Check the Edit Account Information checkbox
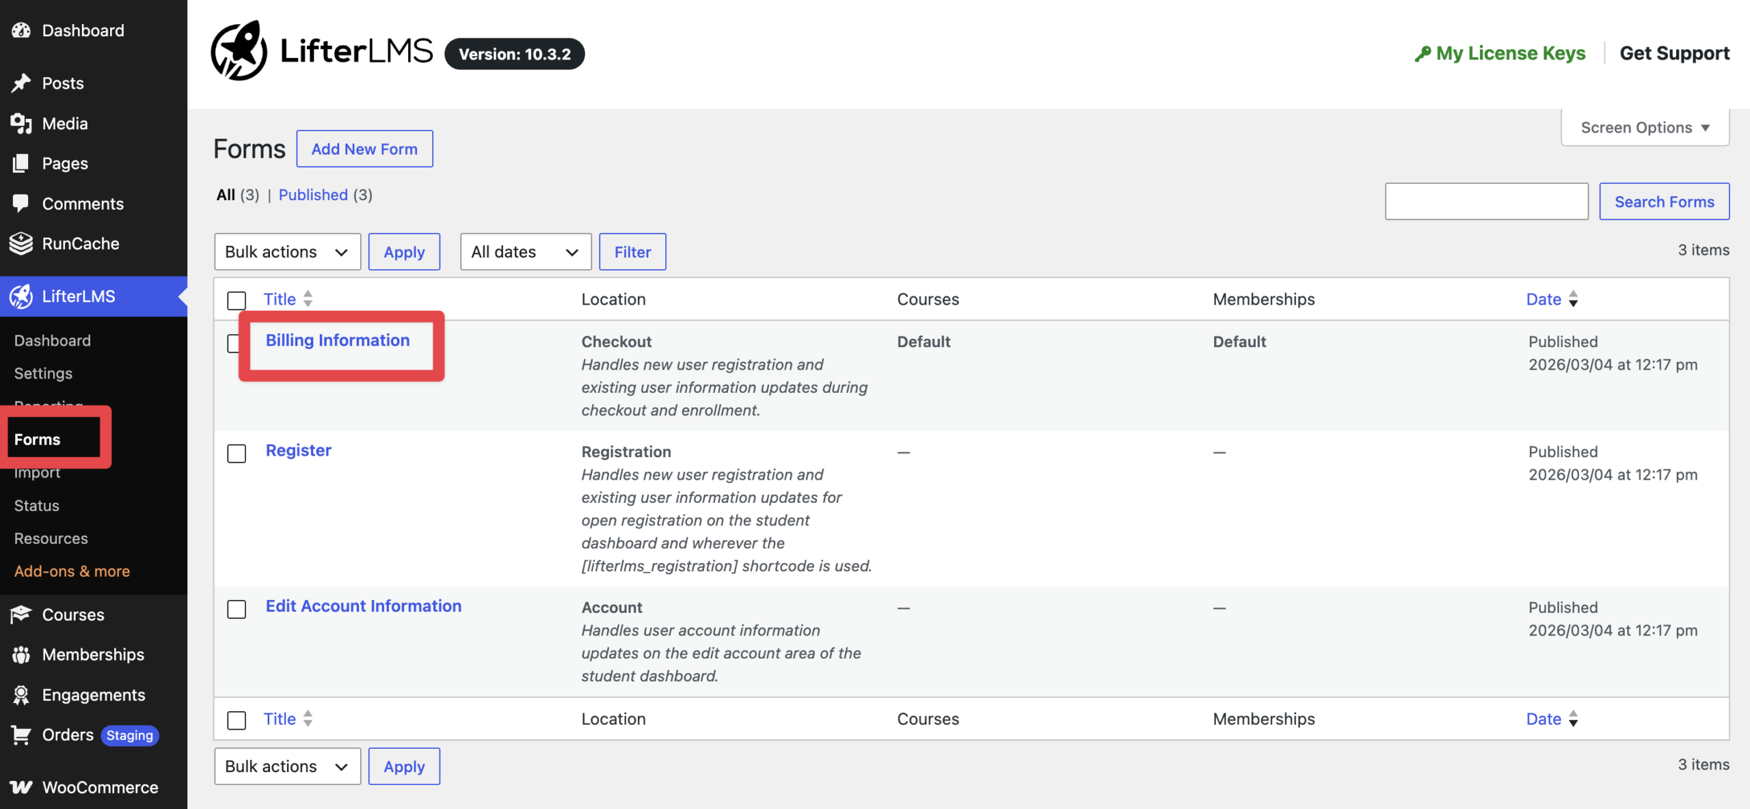The height and width of the screenshot is (809, 1750). click(237, 609)
